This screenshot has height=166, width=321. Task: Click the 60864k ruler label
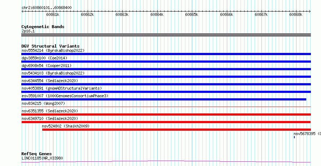coord(157,14)
